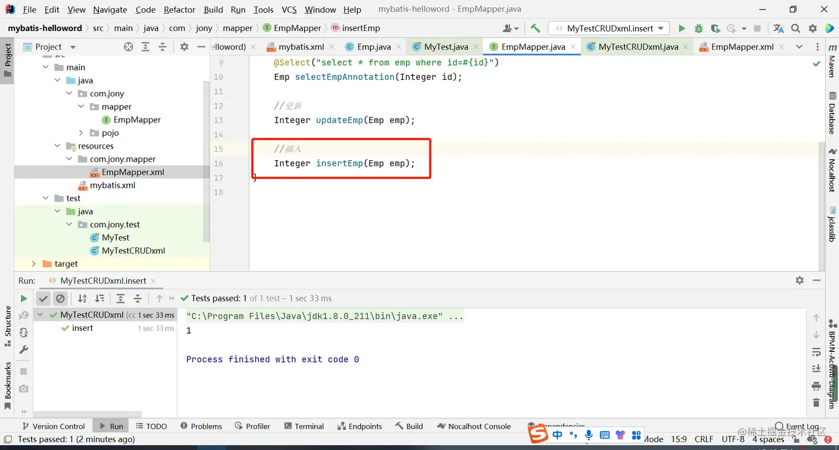This screenshot has width=839, height=450.
Task: Click the green Run button in top toolbar
Action: pos(682,28)
